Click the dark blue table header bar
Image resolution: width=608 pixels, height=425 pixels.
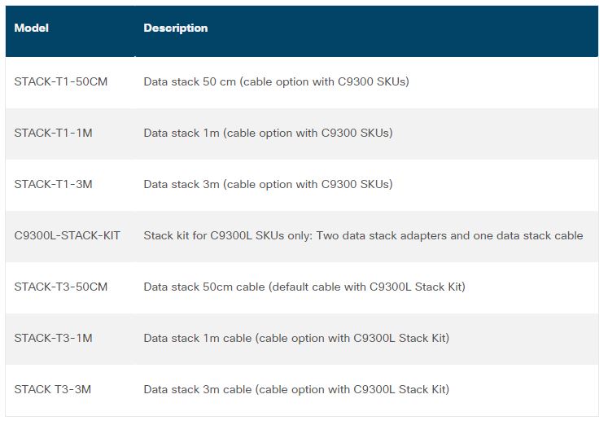tap(302, 32)
